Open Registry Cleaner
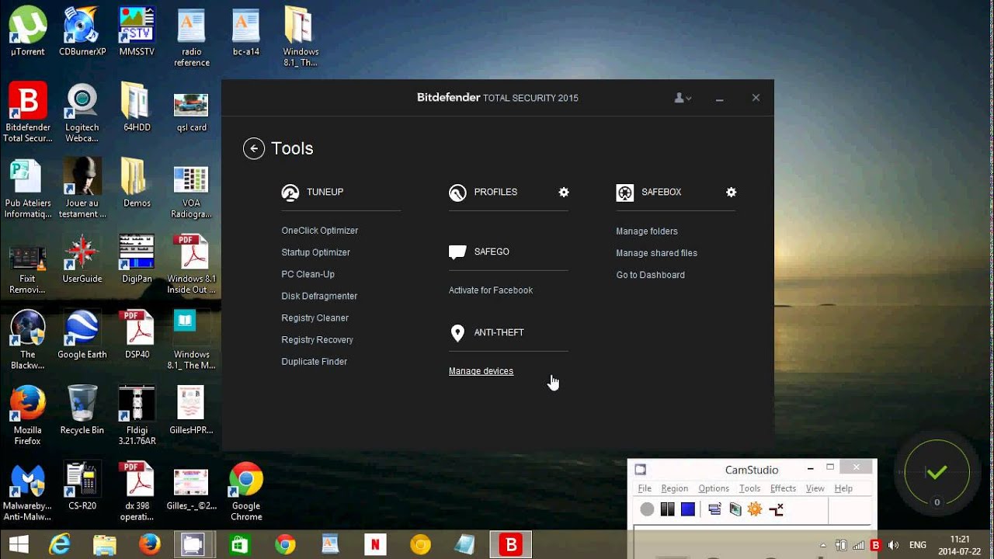 tap(315, 318)
